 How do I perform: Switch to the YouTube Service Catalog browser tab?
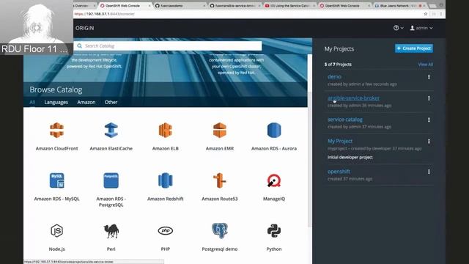click(289, 6)
